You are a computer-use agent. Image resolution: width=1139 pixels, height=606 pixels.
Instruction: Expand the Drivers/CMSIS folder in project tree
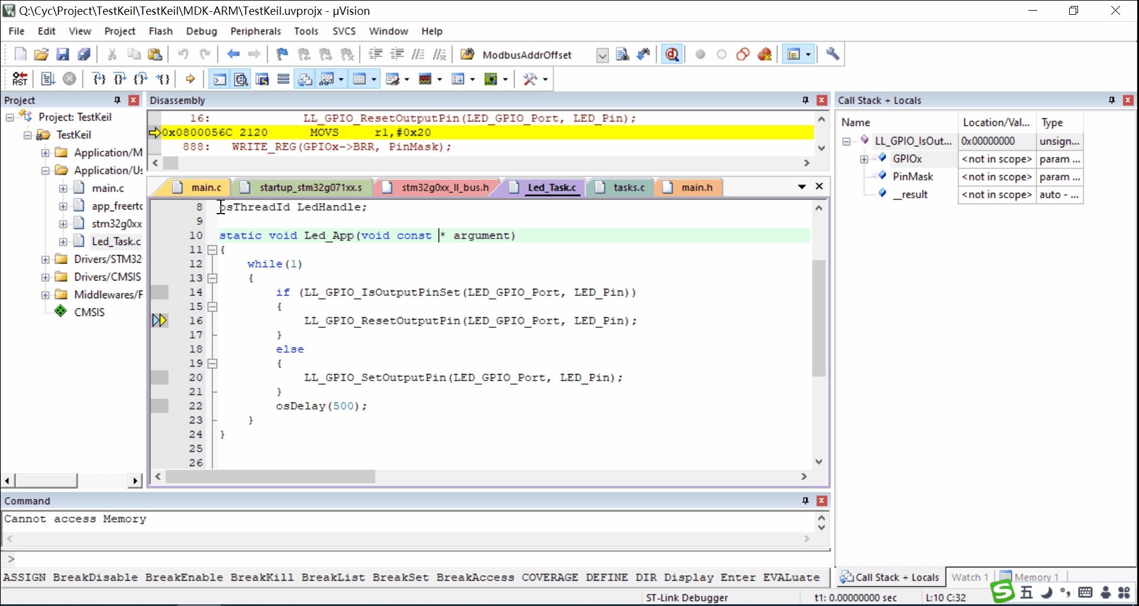46,277
